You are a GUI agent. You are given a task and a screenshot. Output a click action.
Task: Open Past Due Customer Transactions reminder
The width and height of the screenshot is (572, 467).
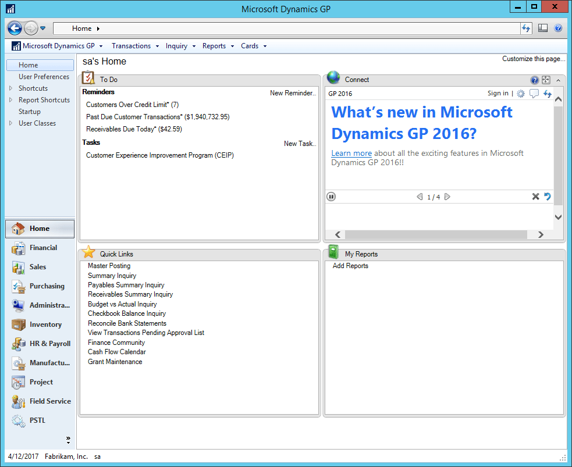[x=158, y=117]
